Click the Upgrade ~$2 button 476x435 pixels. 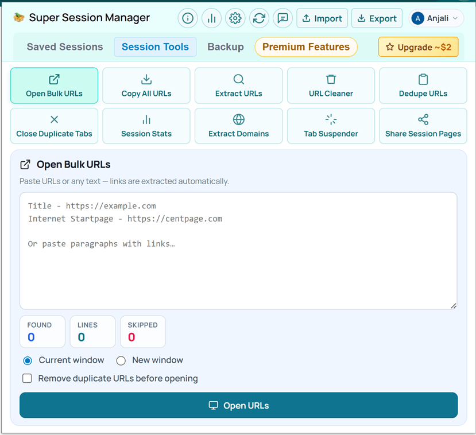(419, 47)
